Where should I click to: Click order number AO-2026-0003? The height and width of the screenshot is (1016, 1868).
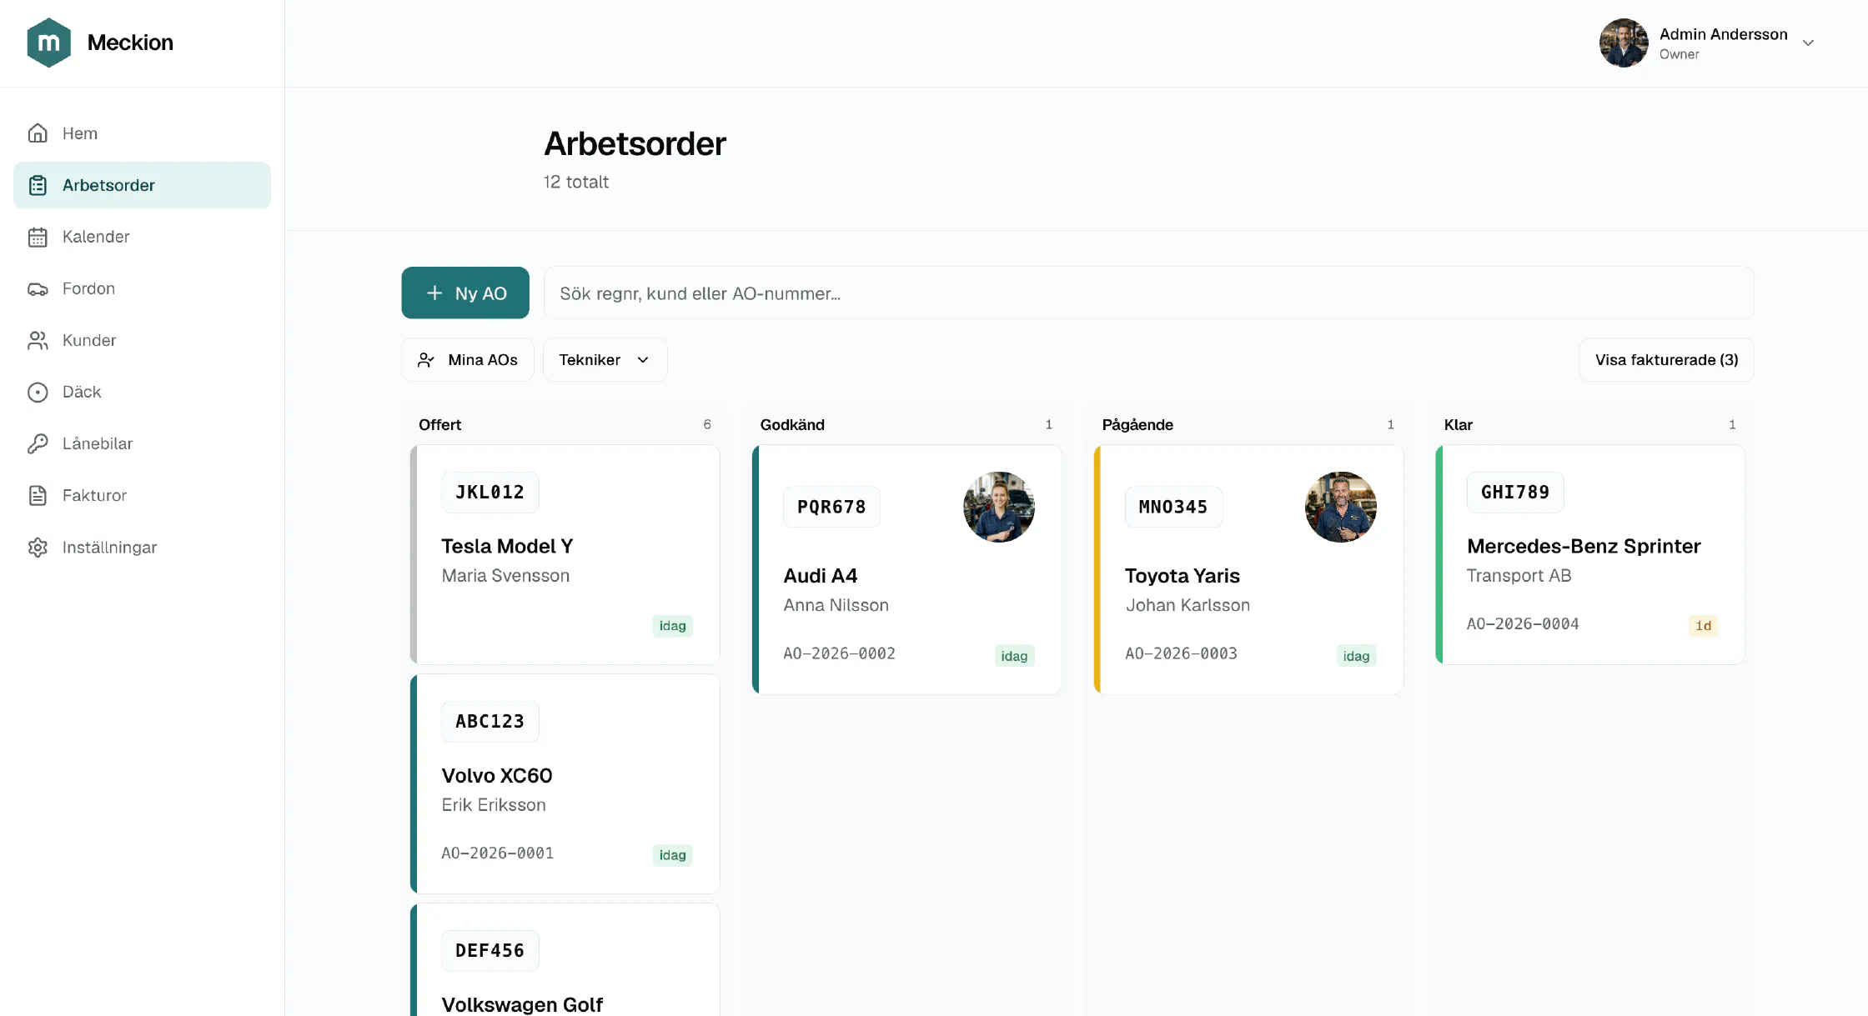click(x=1181, y=653)
